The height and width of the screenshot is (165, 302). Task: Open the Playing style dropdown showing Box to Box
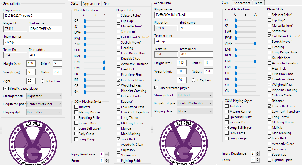pos(44,112)
